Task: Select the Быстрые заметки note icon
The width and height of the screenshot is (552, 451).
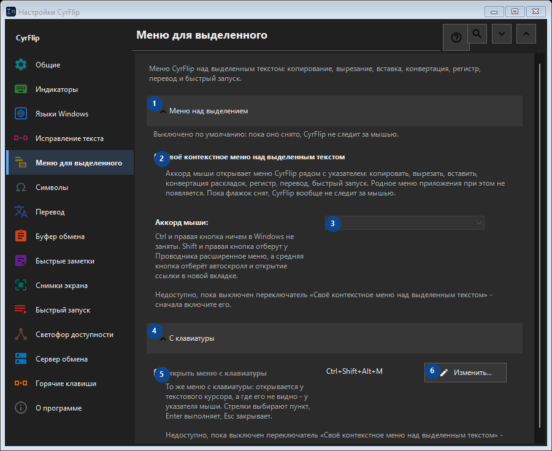Action: pos(21,260)
